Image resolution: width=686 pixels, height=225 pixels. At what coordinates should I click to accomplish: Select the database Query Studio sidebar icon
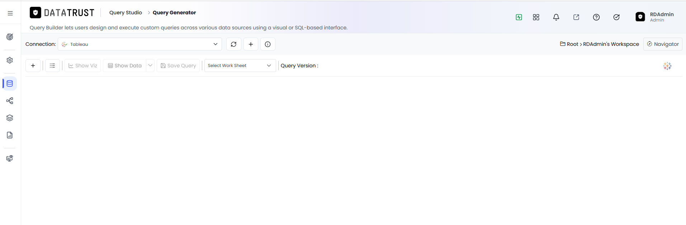[10, 83]
